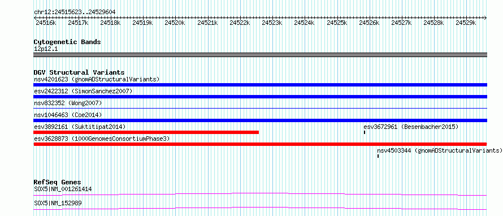This screenshot has height=216, width=503.
Task: Select the small black marker under esv3672961
Action: click(x=365, y=132)
